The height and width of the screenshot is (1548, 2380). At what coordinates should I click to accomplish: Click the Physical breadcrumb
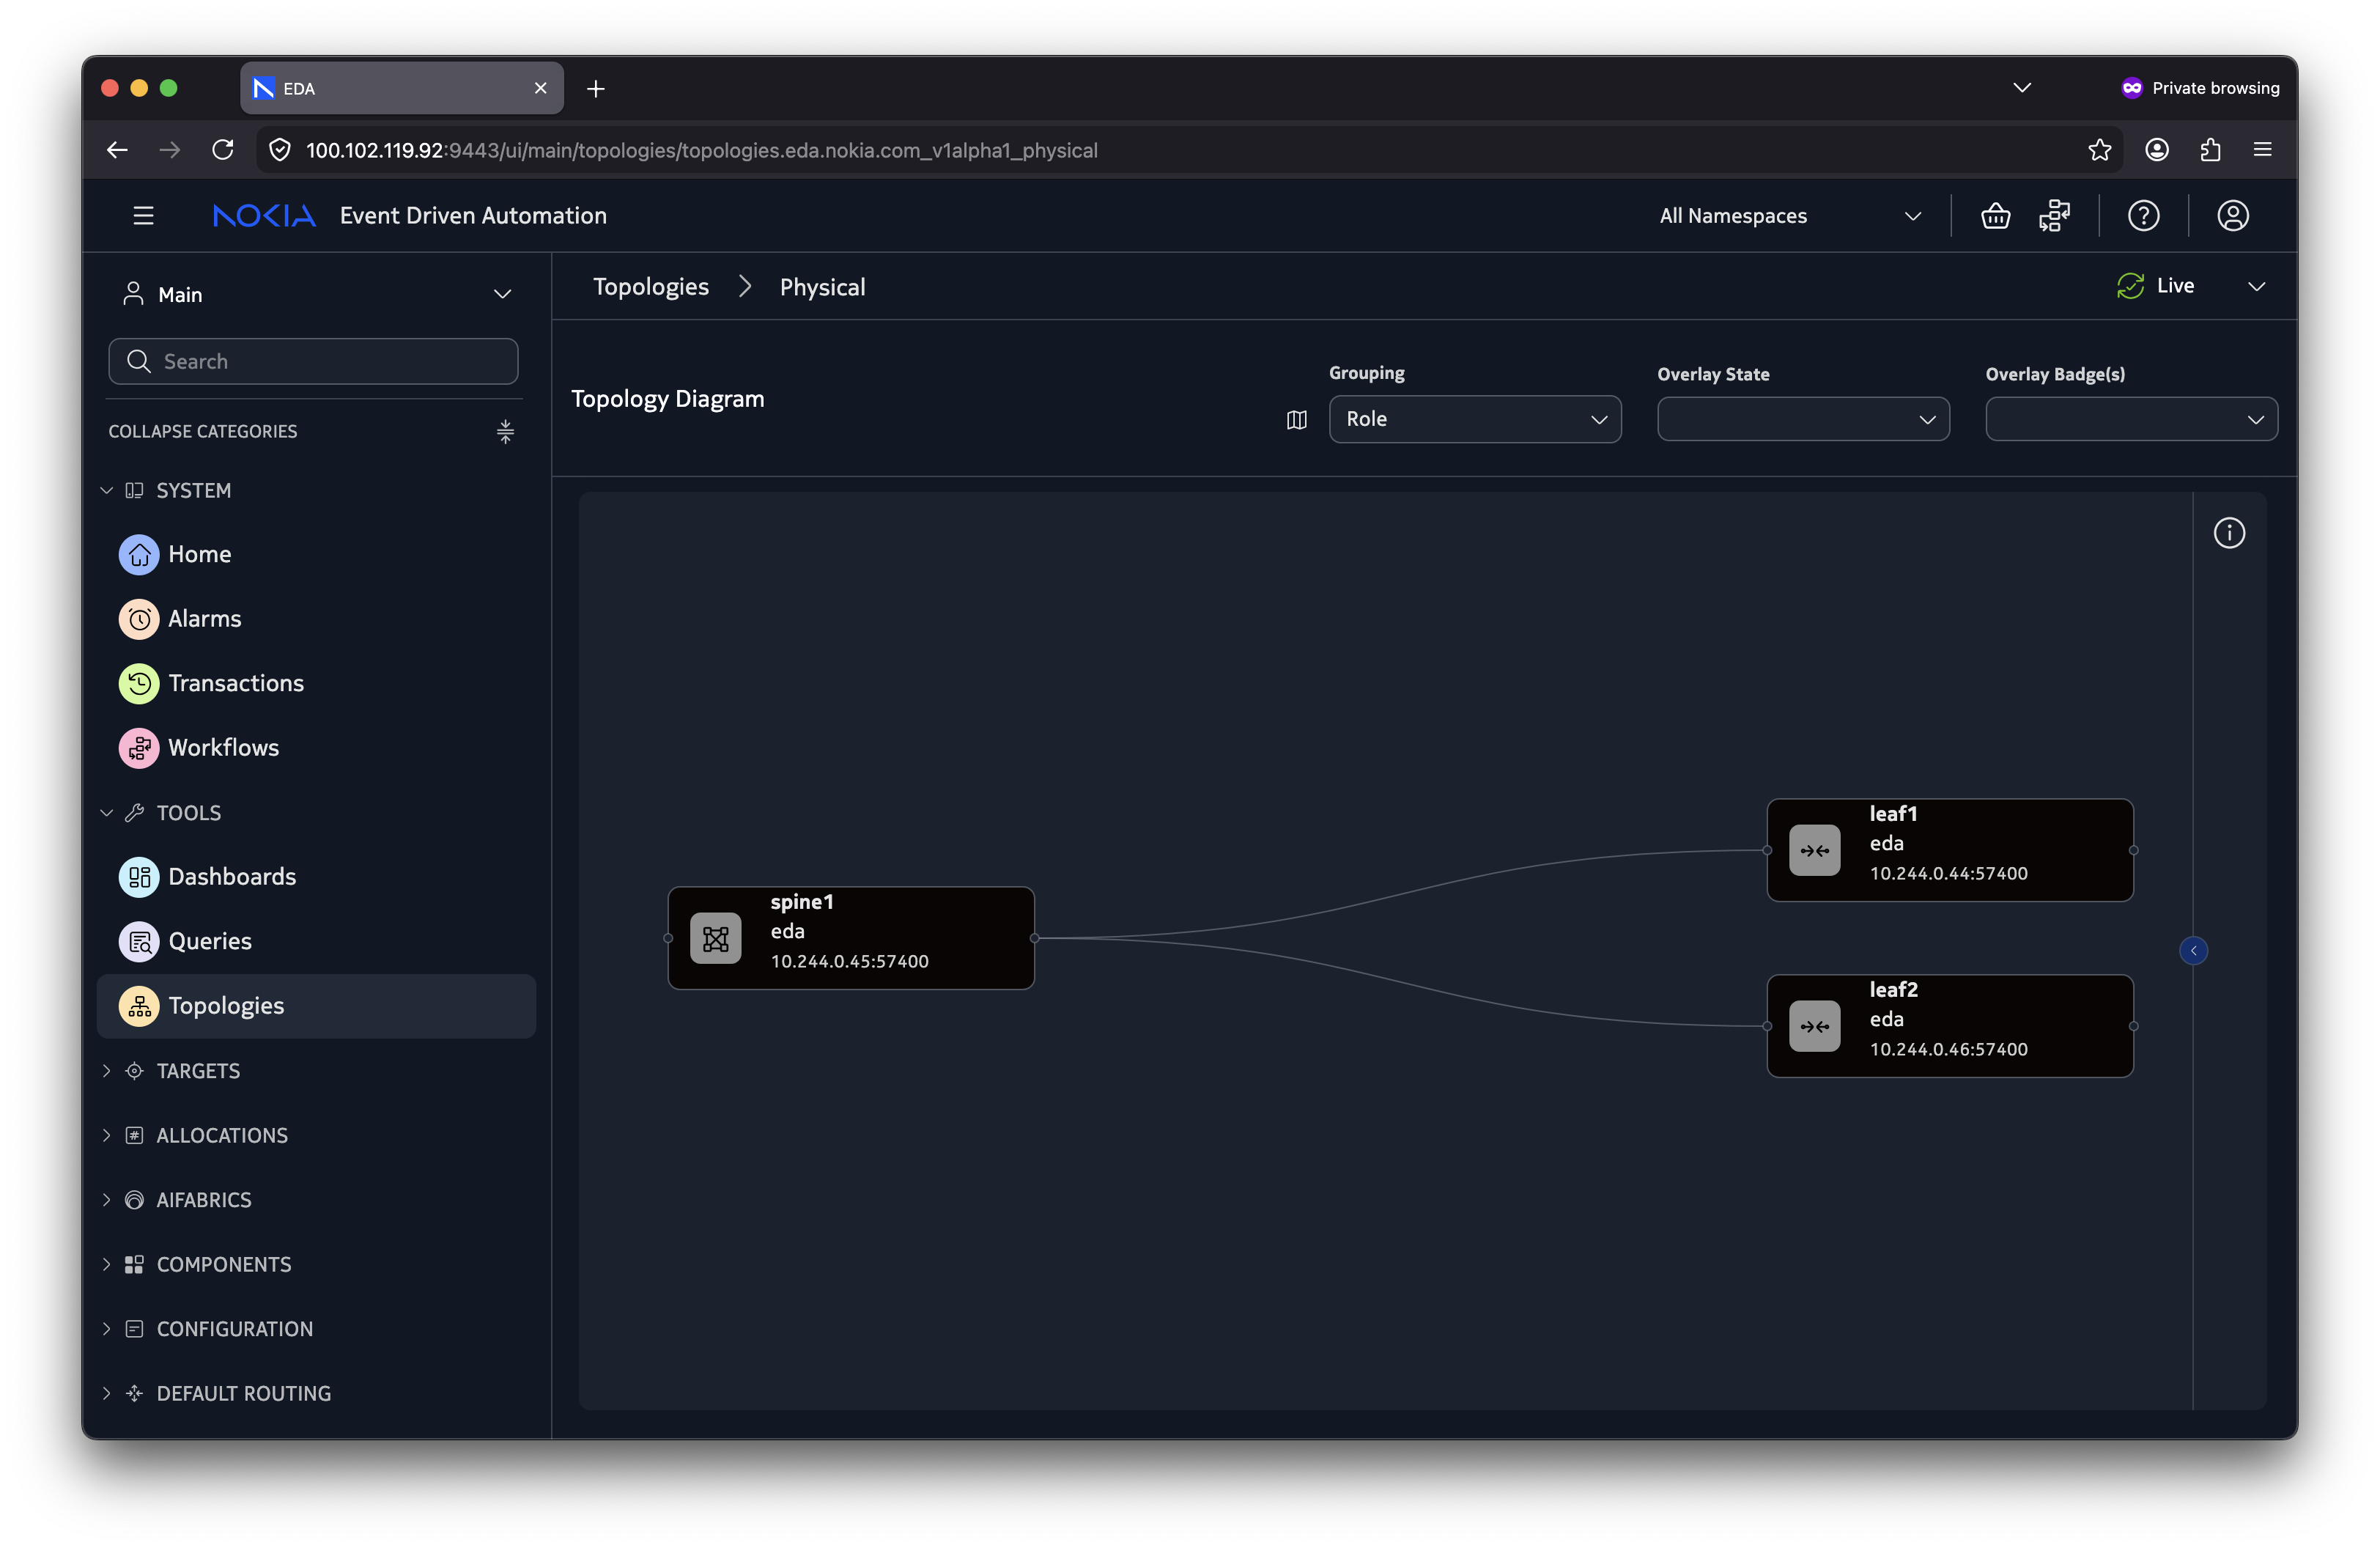[x=822, y=287]
